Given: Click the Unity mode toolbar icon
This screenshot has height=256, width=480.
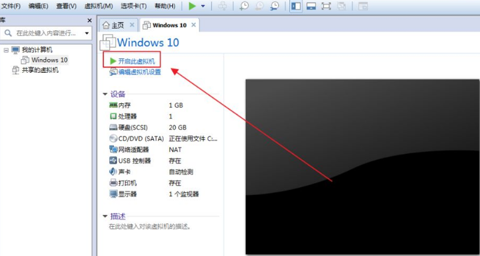Looking at the screenshot, I should coord(341,6).
